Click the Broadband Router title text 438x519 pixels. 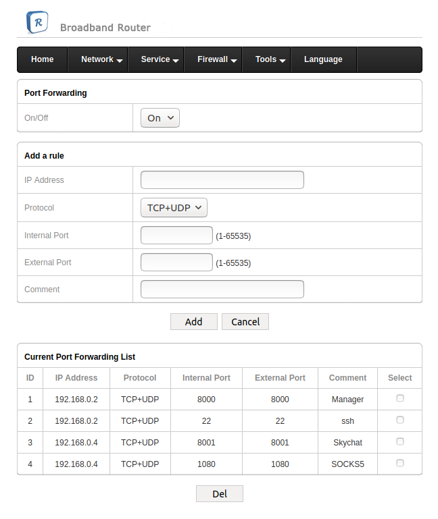click(105, 28)
